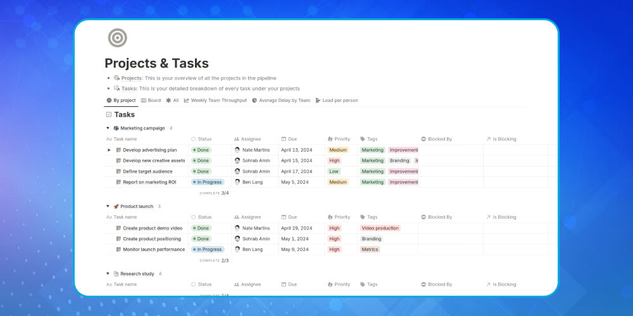Click the rocket icon beside Product launch
633x316 pixels.
coord(116,206)
